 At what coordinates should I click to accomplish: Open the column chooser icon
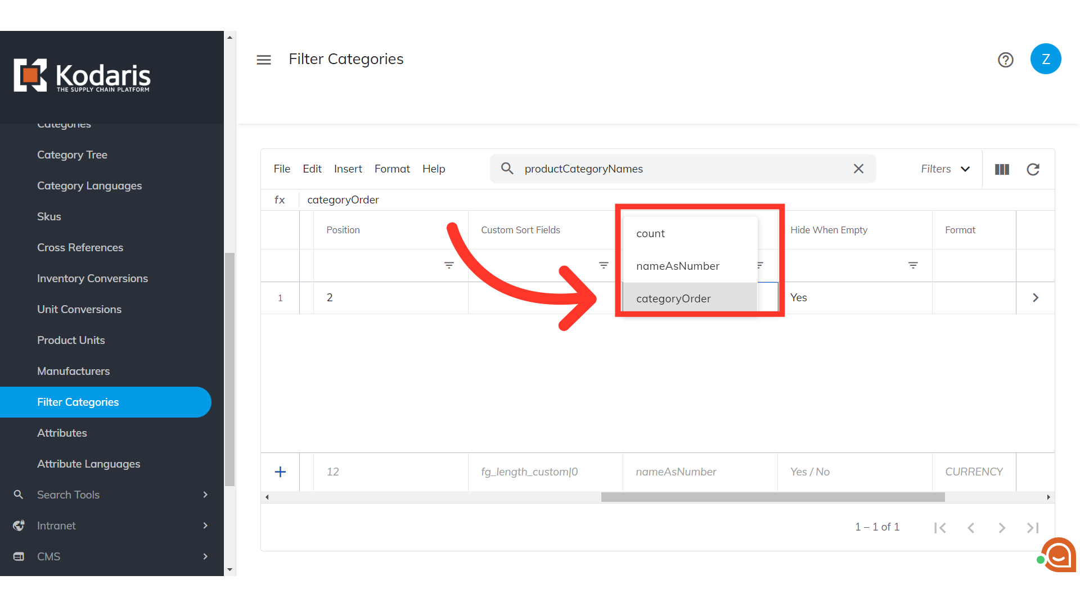(1002, 169)
